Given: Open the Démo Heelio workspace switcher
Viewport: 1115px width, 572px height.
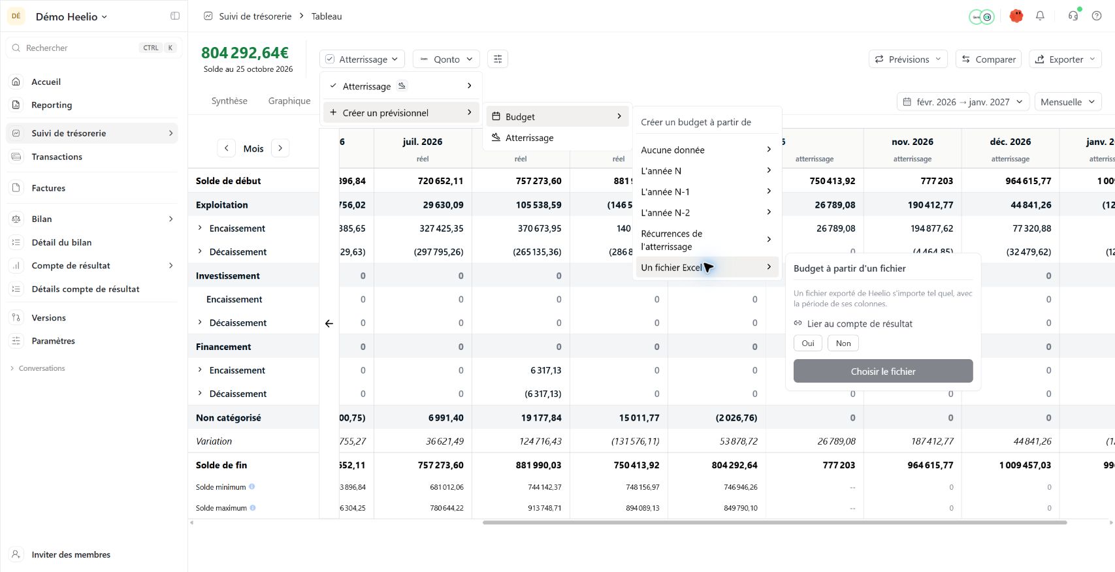Looking at the screenshot, I should click(x=71, y=16).
